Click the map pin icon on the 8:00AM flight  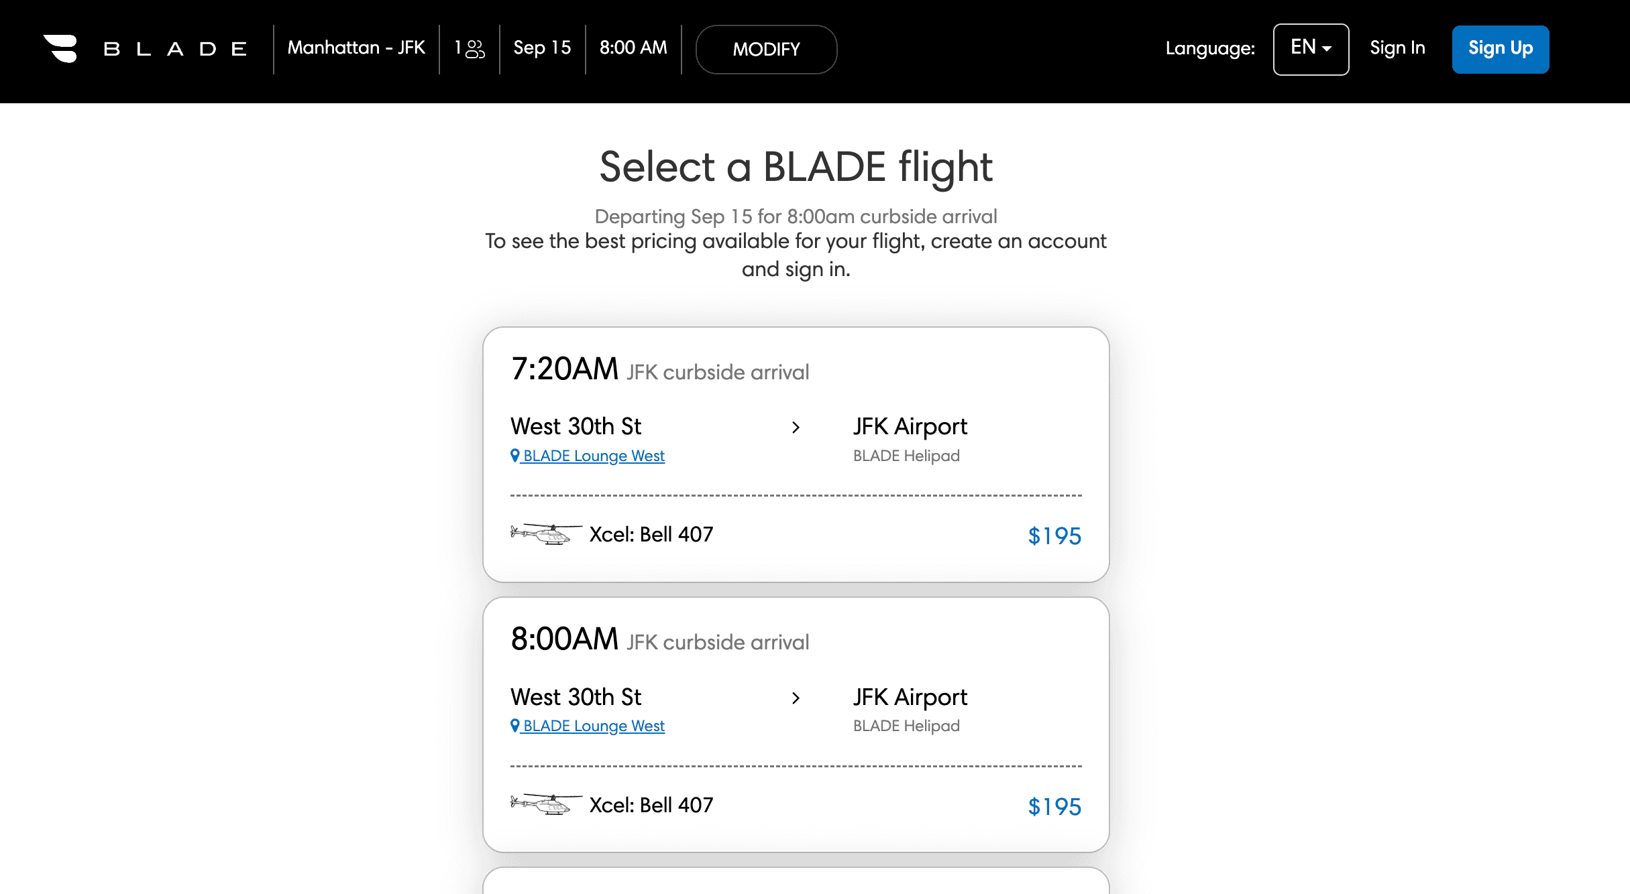[x=515, y=726]
